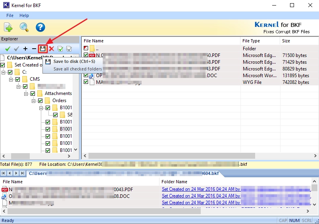319x224 pixels.
Task: Click the PDF icon in bottom results list
Action: [x=5, y=189]
